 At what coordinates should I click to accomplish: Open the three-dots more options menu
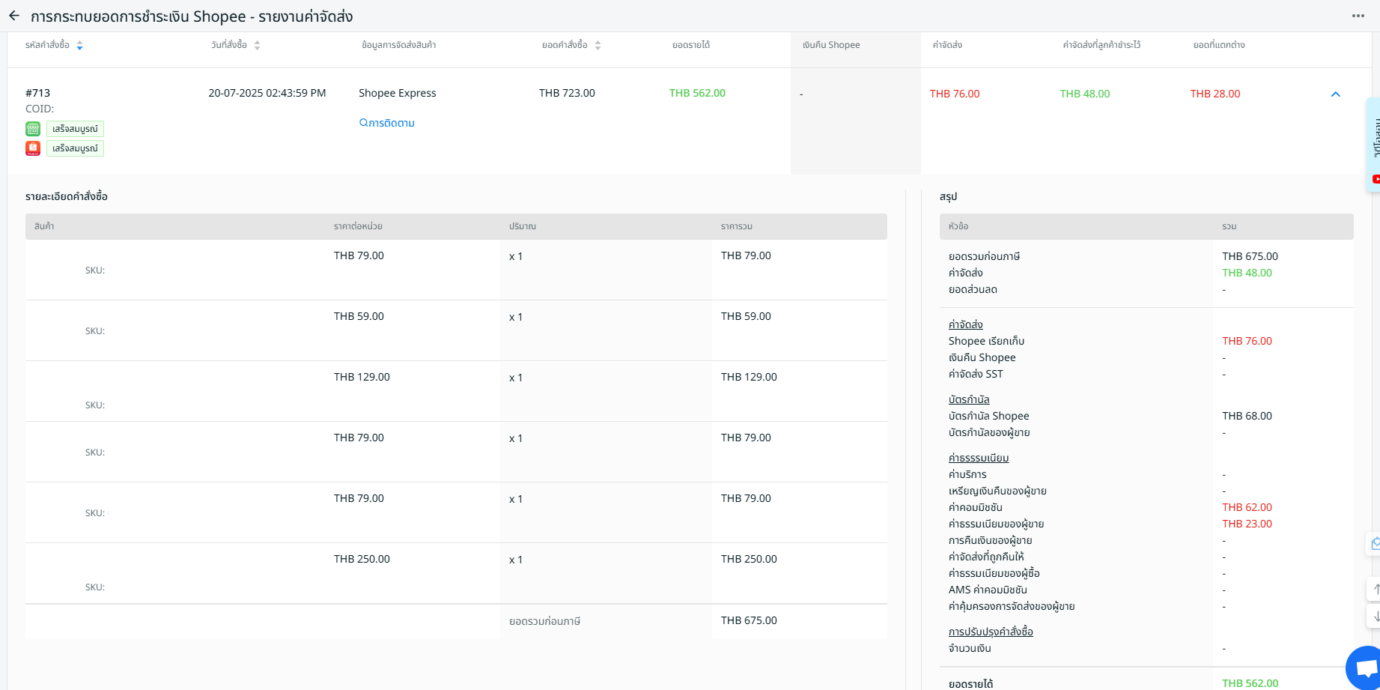coord(1358,16)
